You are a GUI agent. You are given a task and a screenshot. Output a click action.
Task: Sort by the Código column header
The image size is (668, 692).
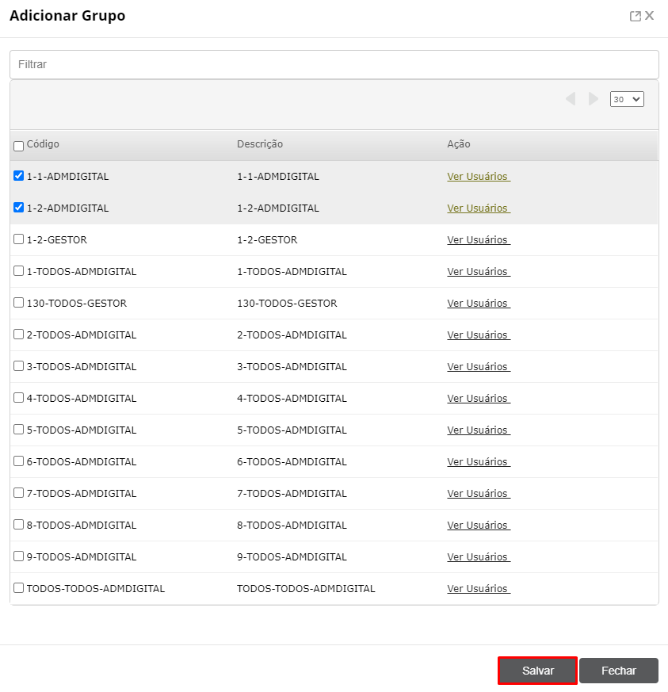[43, 144]
